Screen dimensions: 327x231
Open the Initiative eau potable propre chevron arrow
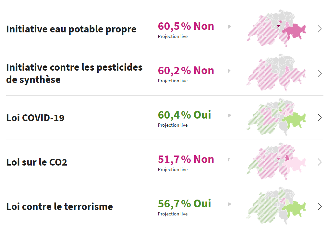(320, 29)
